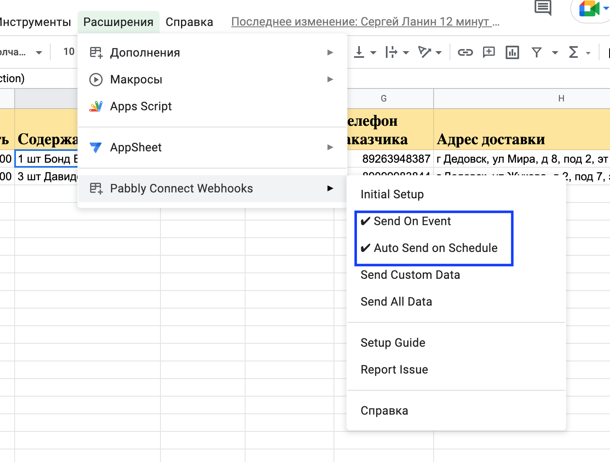610x462 pixels.
Task: Select the column H header
Action: pyautogui.click(x=561, y=99)
